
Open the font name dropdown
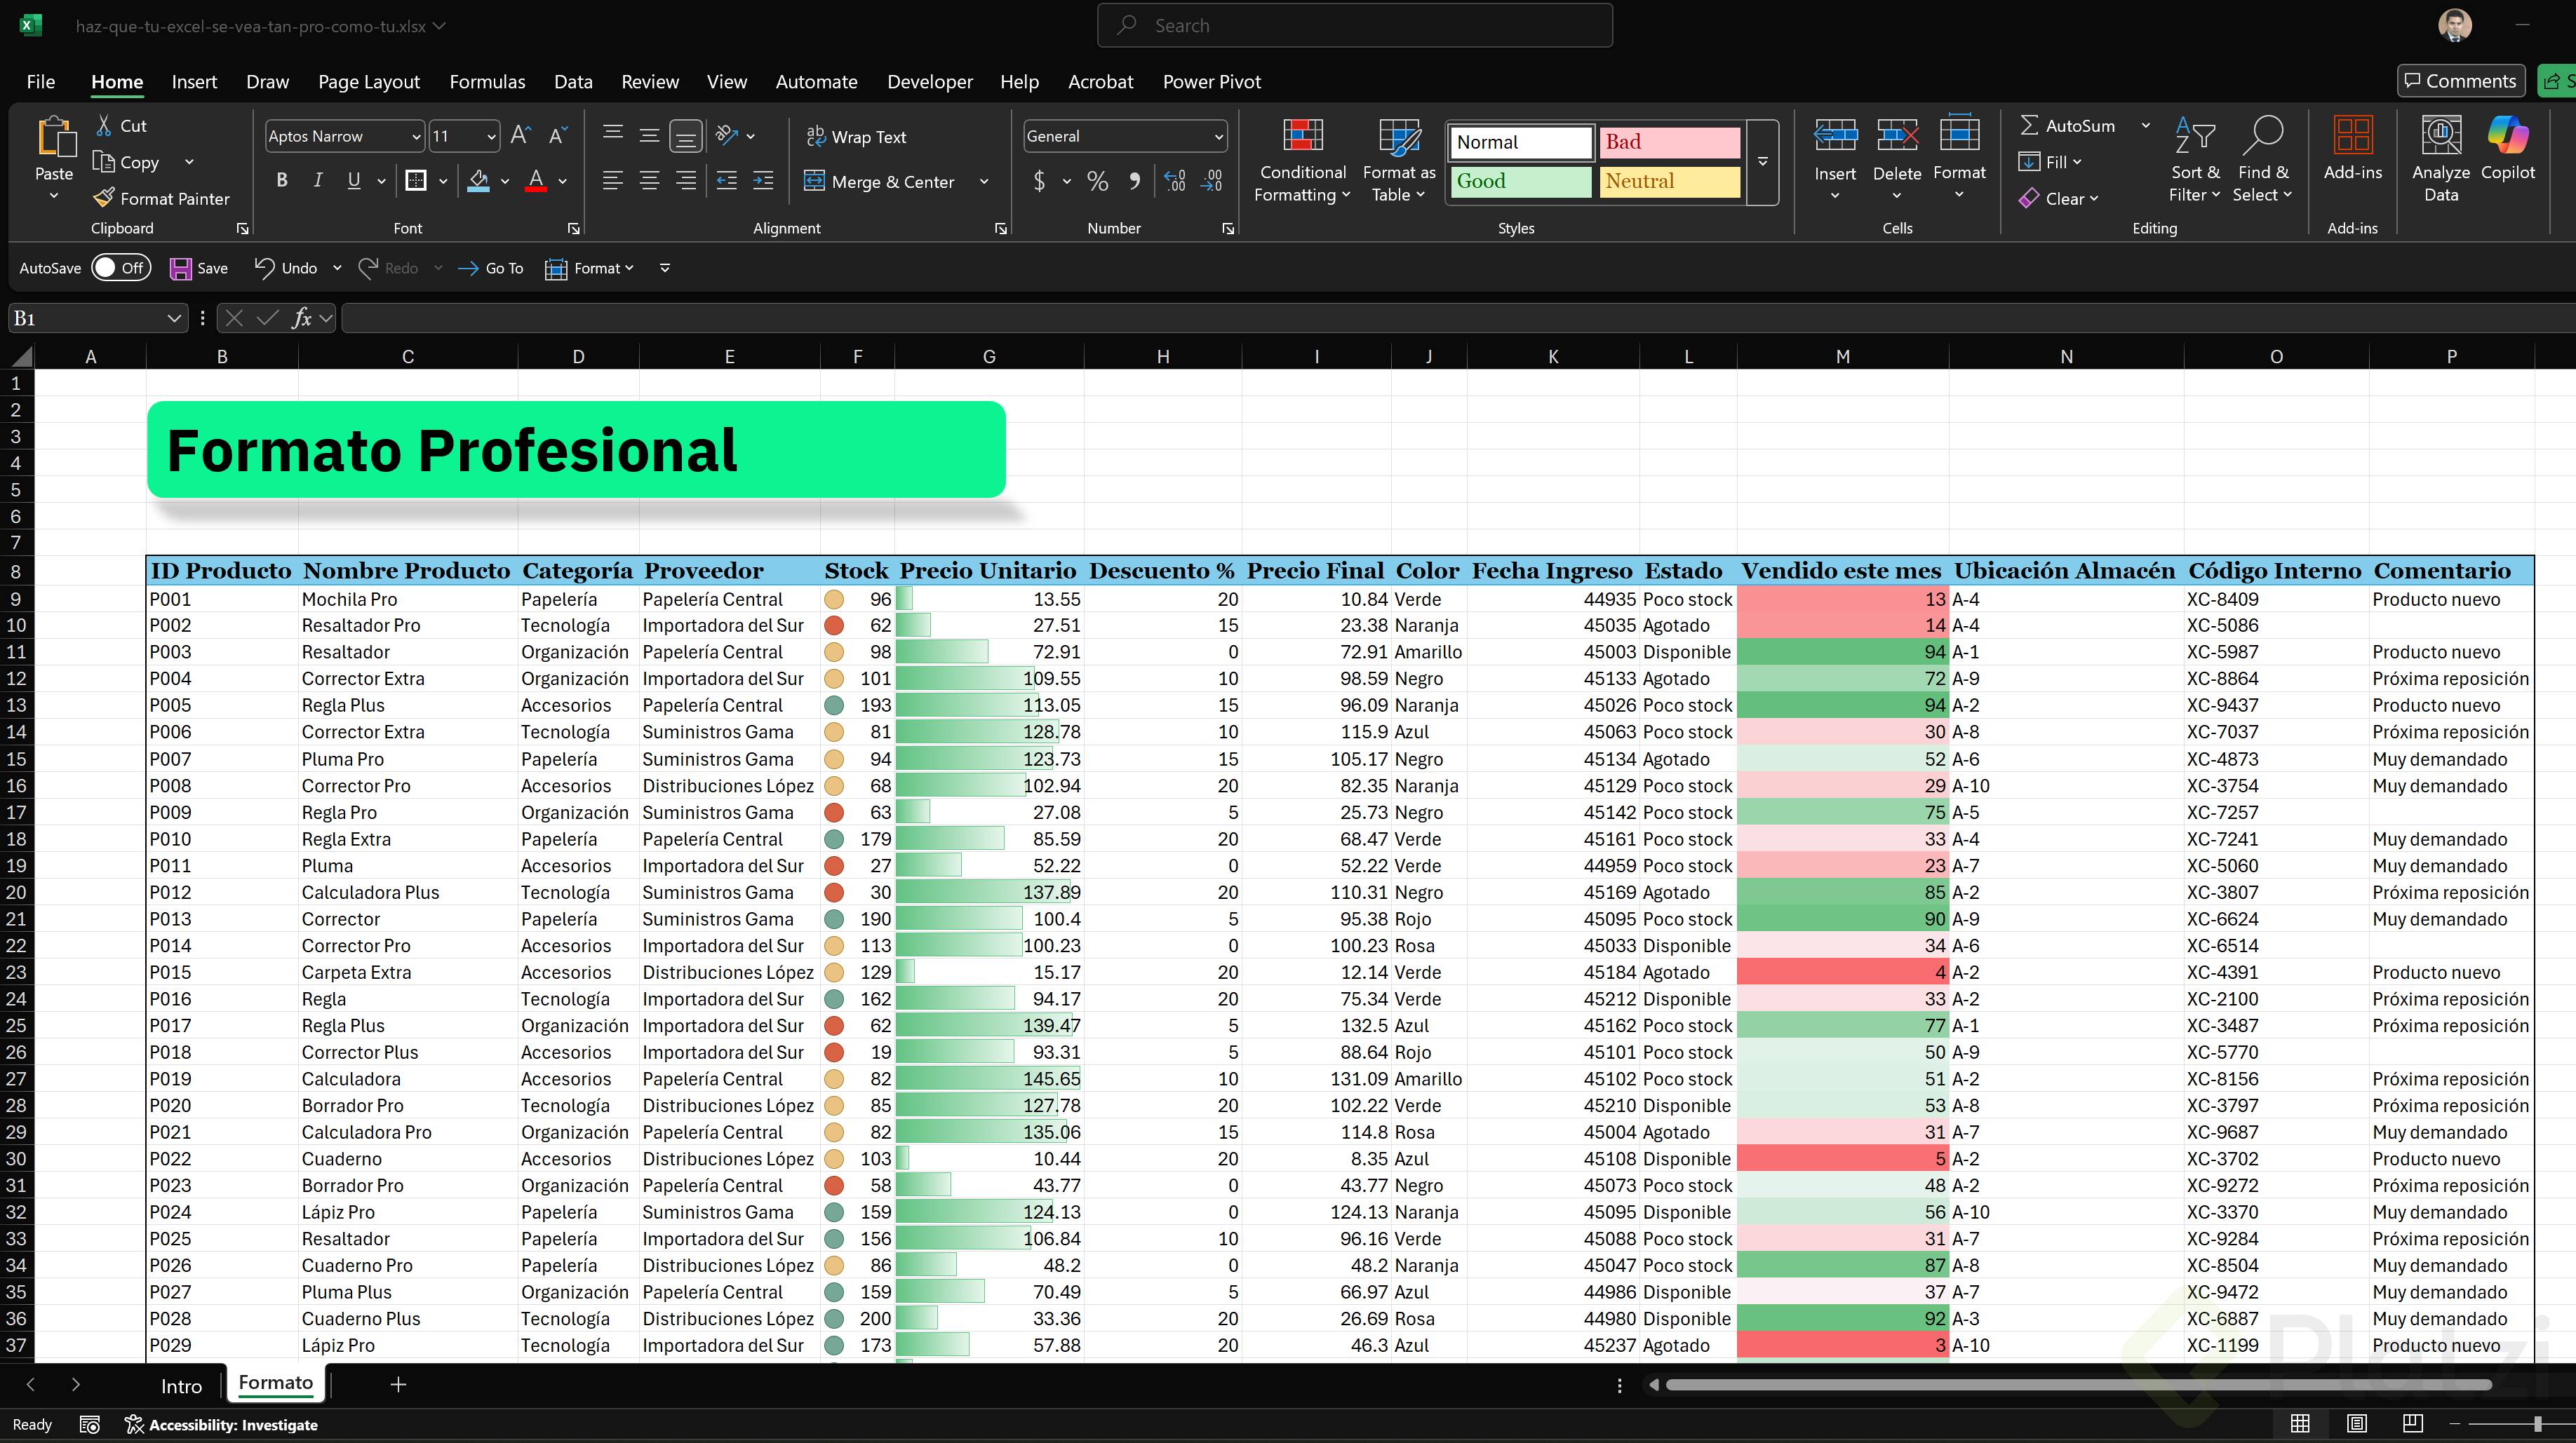click(x=416, y=137)
